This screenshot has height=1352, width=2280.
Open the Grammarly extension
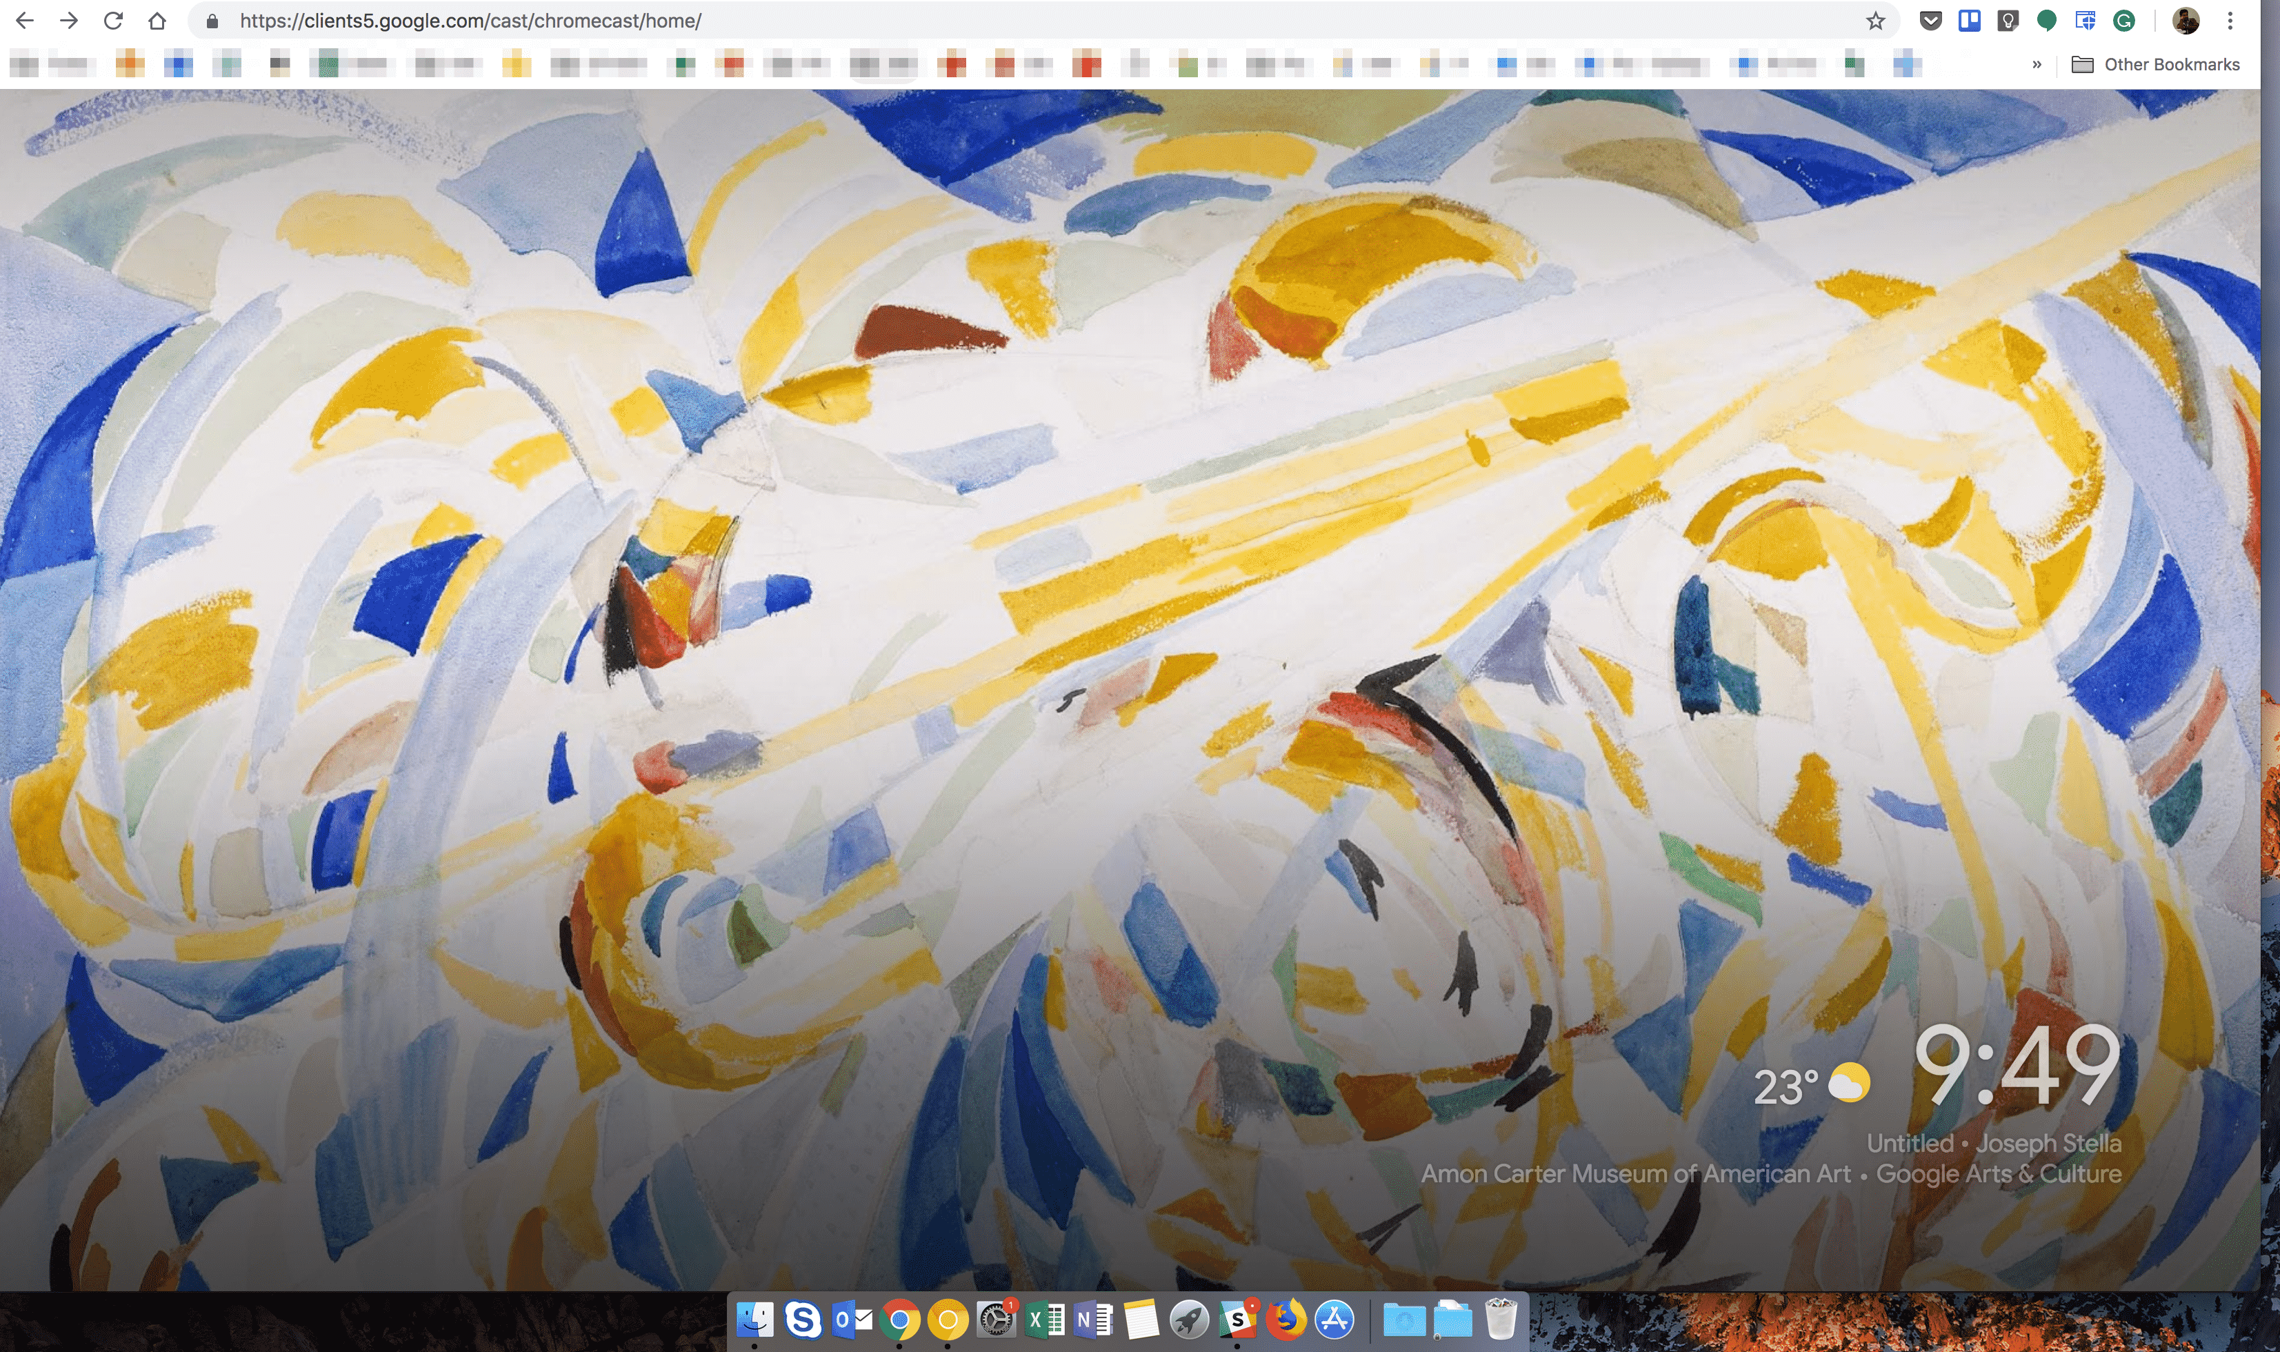pyautogui.click(x=2124, y=20)
